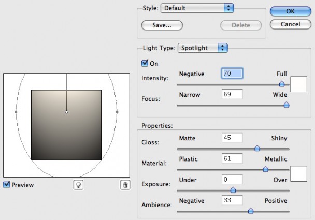
Task: Click the right ellipse handle in preview
Action: (117, 112)
